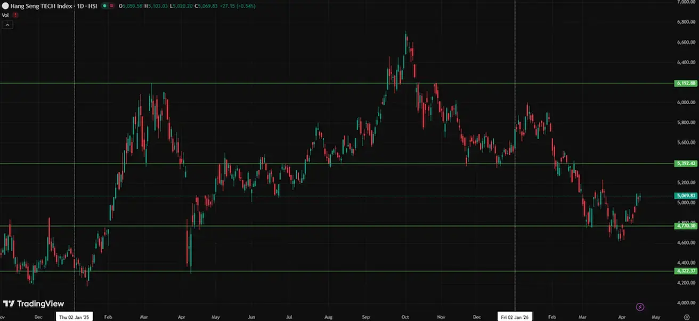The height and width of the screenshot is (321, 699).
Task: Click the Oct label on time axis
Action: coord(405,317)
